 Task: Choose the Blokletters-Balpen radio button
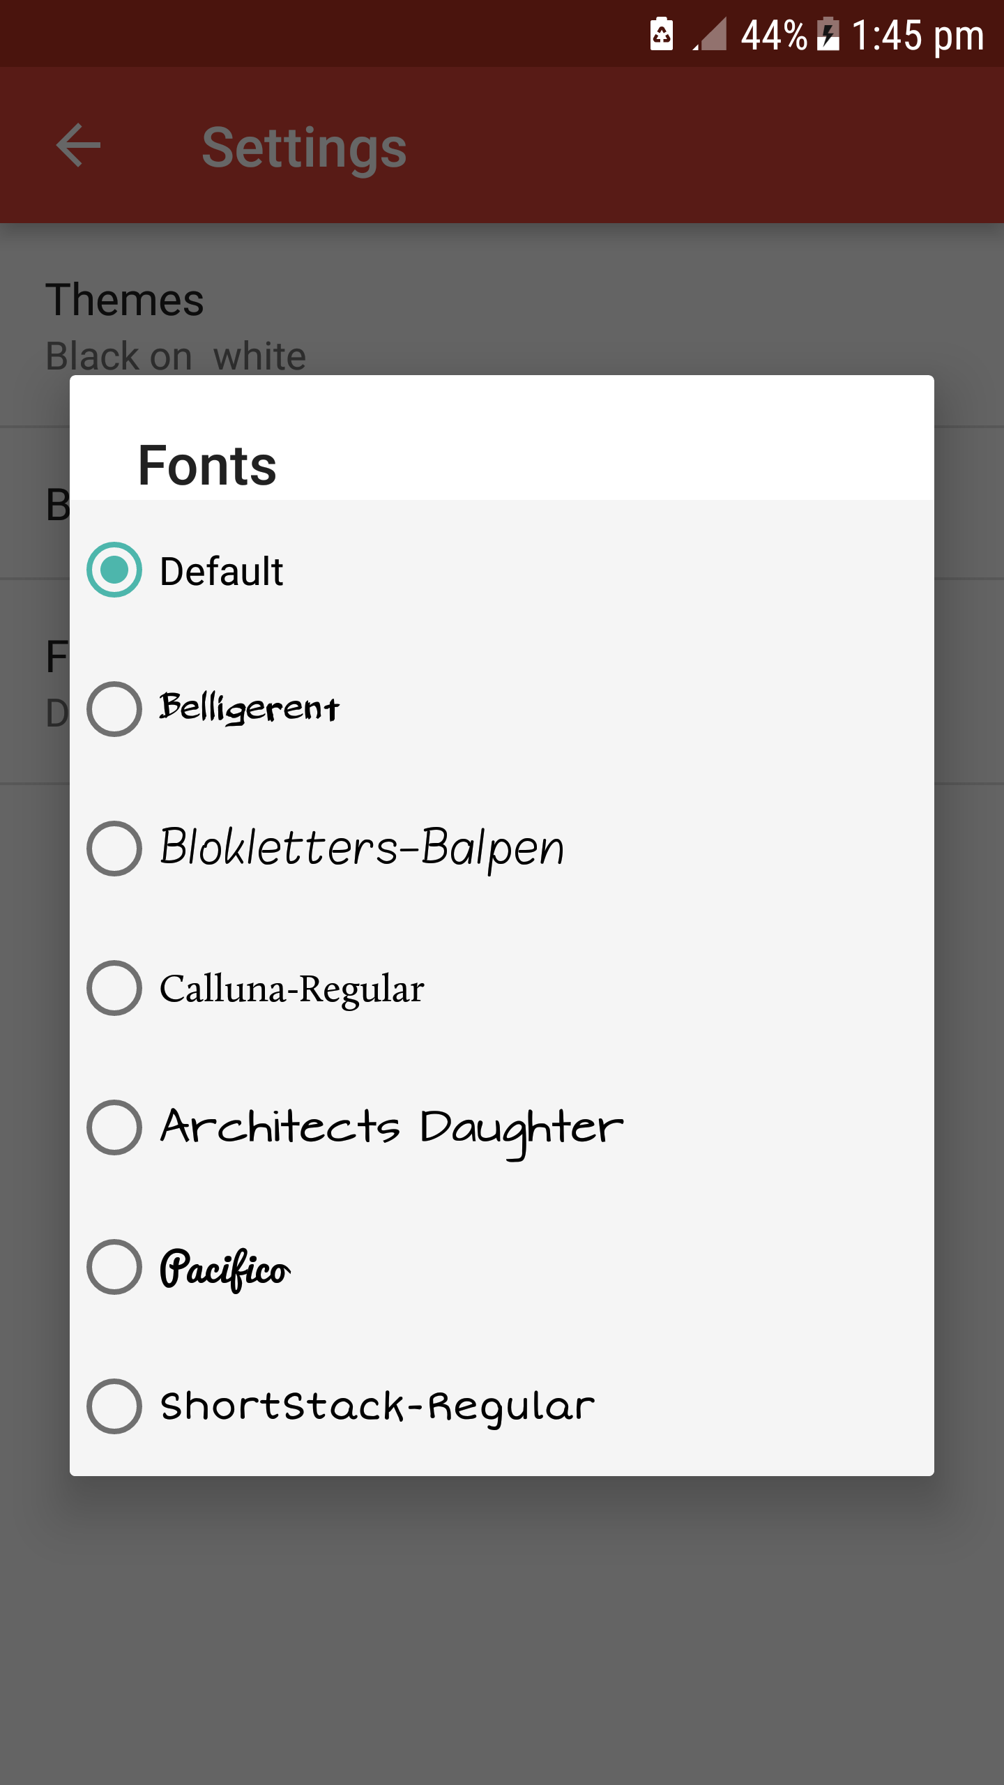point(114,849)
